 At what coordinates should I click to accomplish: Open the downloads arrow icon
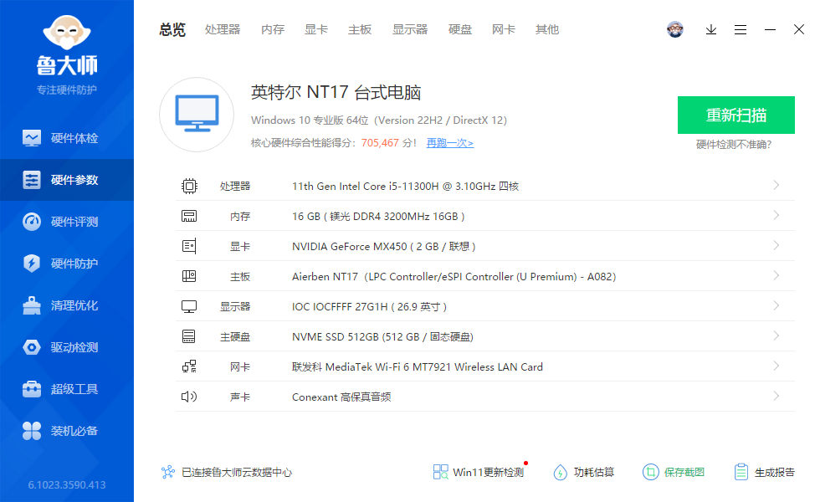point(710,30)
